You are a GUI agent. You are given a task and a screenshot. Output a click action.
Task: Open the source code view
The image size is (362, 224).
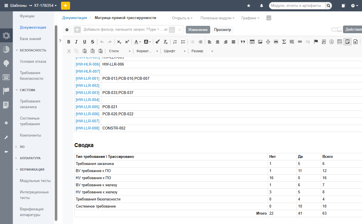pos(340,42)
